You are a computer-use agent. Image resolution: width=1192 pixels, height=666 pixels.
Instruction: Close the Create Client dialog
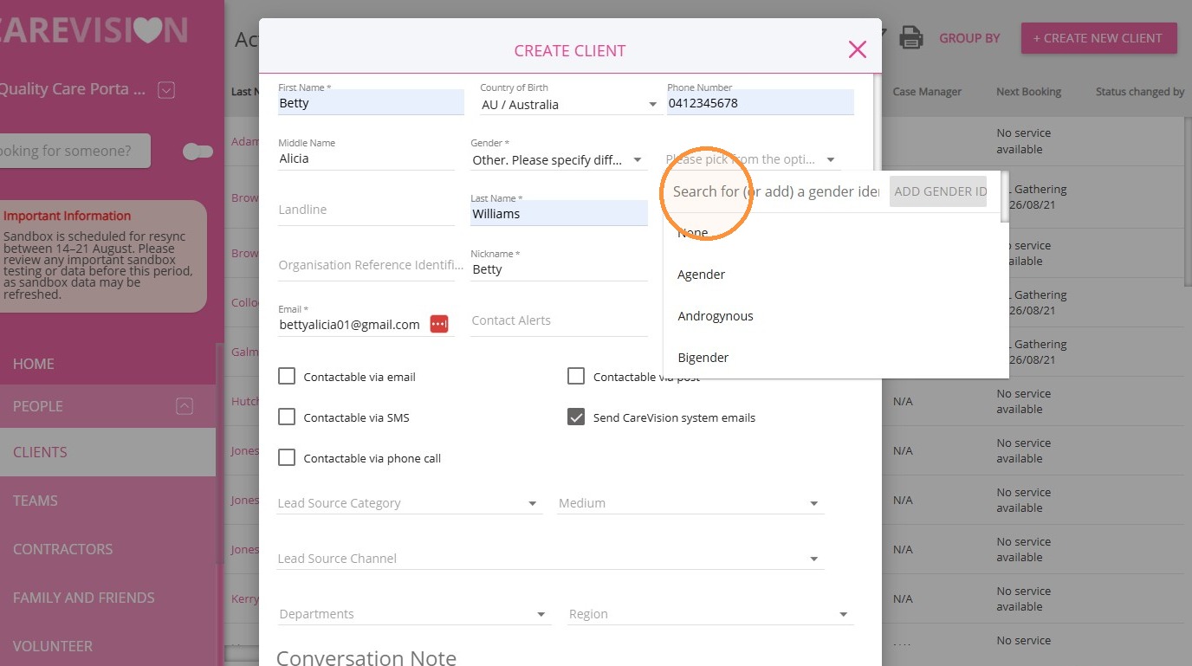[858, 49]
